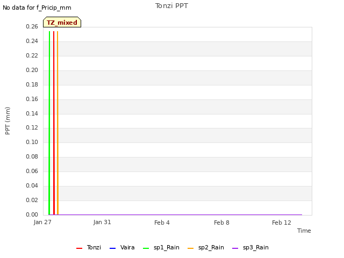The image size is (344, 258).
Task: Click the 0.02 y-axis value
Action: [x=32, y=200]
